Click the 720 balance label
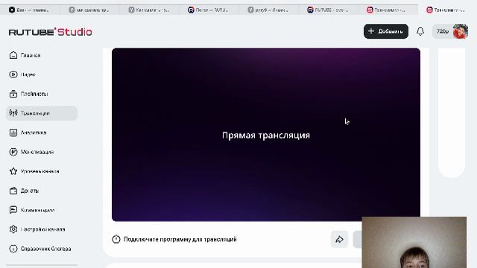Image resolution: width=477 pixels, height=268 pixels. pyautogui.click(x=442, y=31)
